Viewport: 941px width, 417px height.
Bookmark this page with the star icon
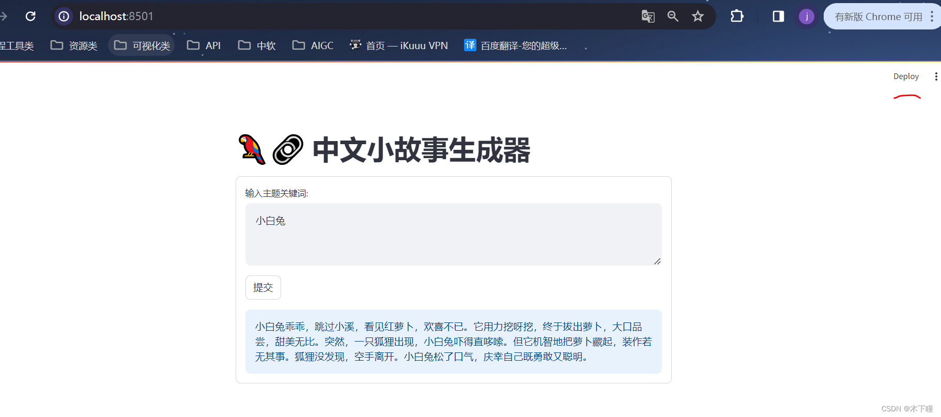pos(698,16)
